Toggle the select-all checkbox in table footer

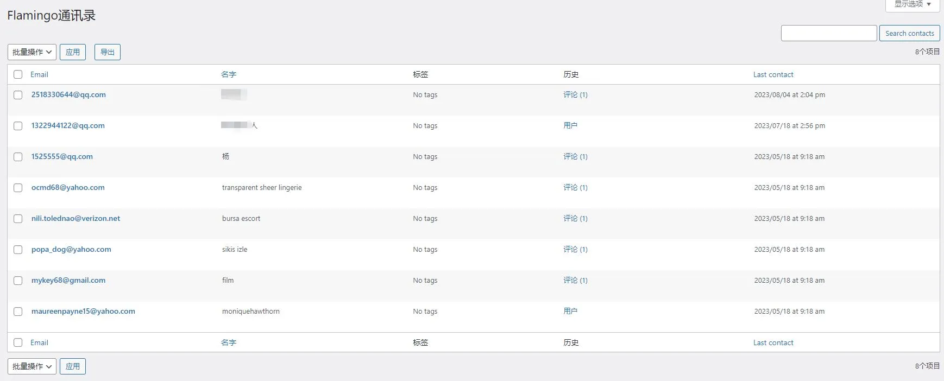click(18, 342)
